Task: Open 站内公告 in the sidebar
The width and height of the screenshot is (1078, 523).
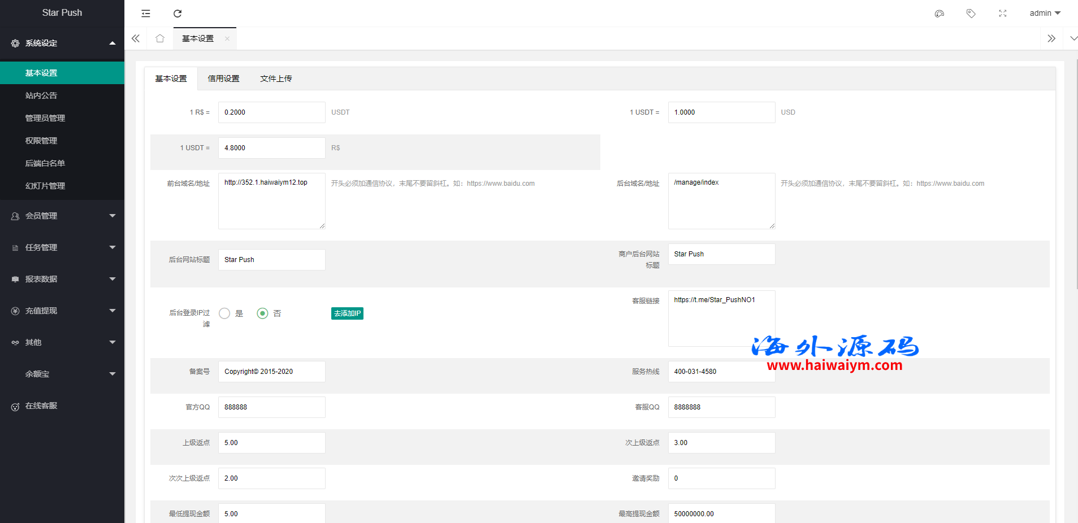Action: (41, 95)
